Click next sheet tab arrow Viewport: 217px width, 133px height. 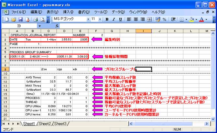13,124
